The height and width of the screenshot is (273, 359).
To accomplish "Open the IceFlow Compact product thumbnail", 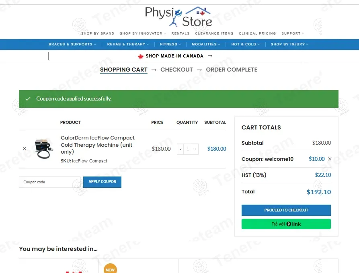I will click(43, 148).
